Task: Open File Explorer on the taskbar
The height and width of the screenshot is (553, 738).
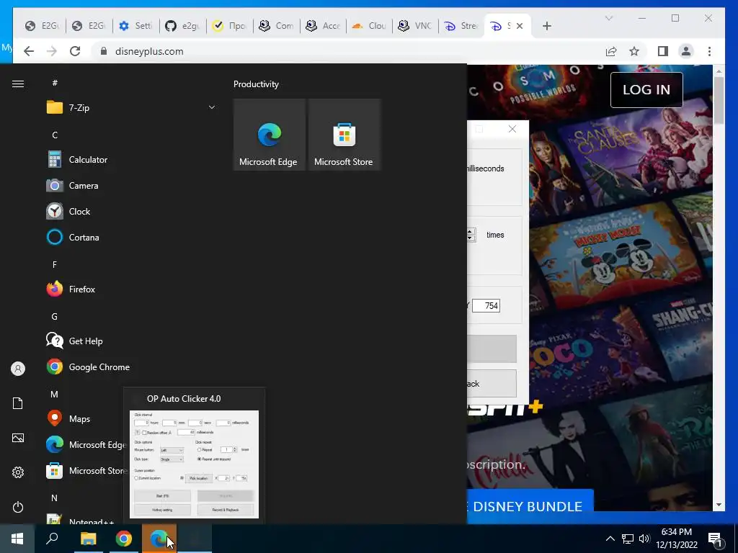Action: click(x=88, y=539)
